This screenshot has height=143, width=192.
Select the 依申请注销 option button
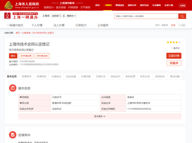(42, 56)
